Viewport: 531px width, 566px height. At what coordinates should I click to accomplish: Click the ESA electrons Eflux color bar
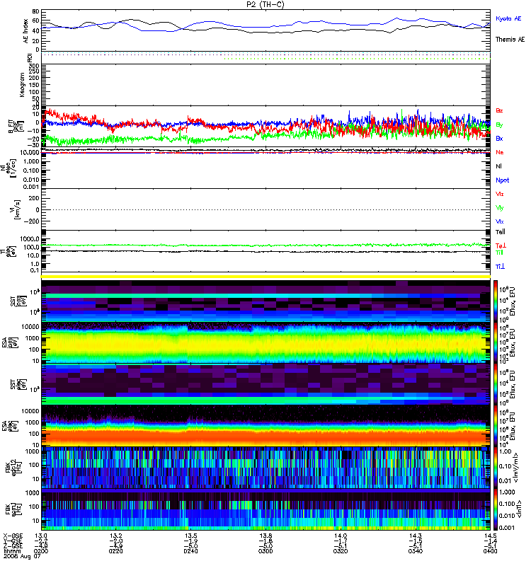[x=496, y=426]
